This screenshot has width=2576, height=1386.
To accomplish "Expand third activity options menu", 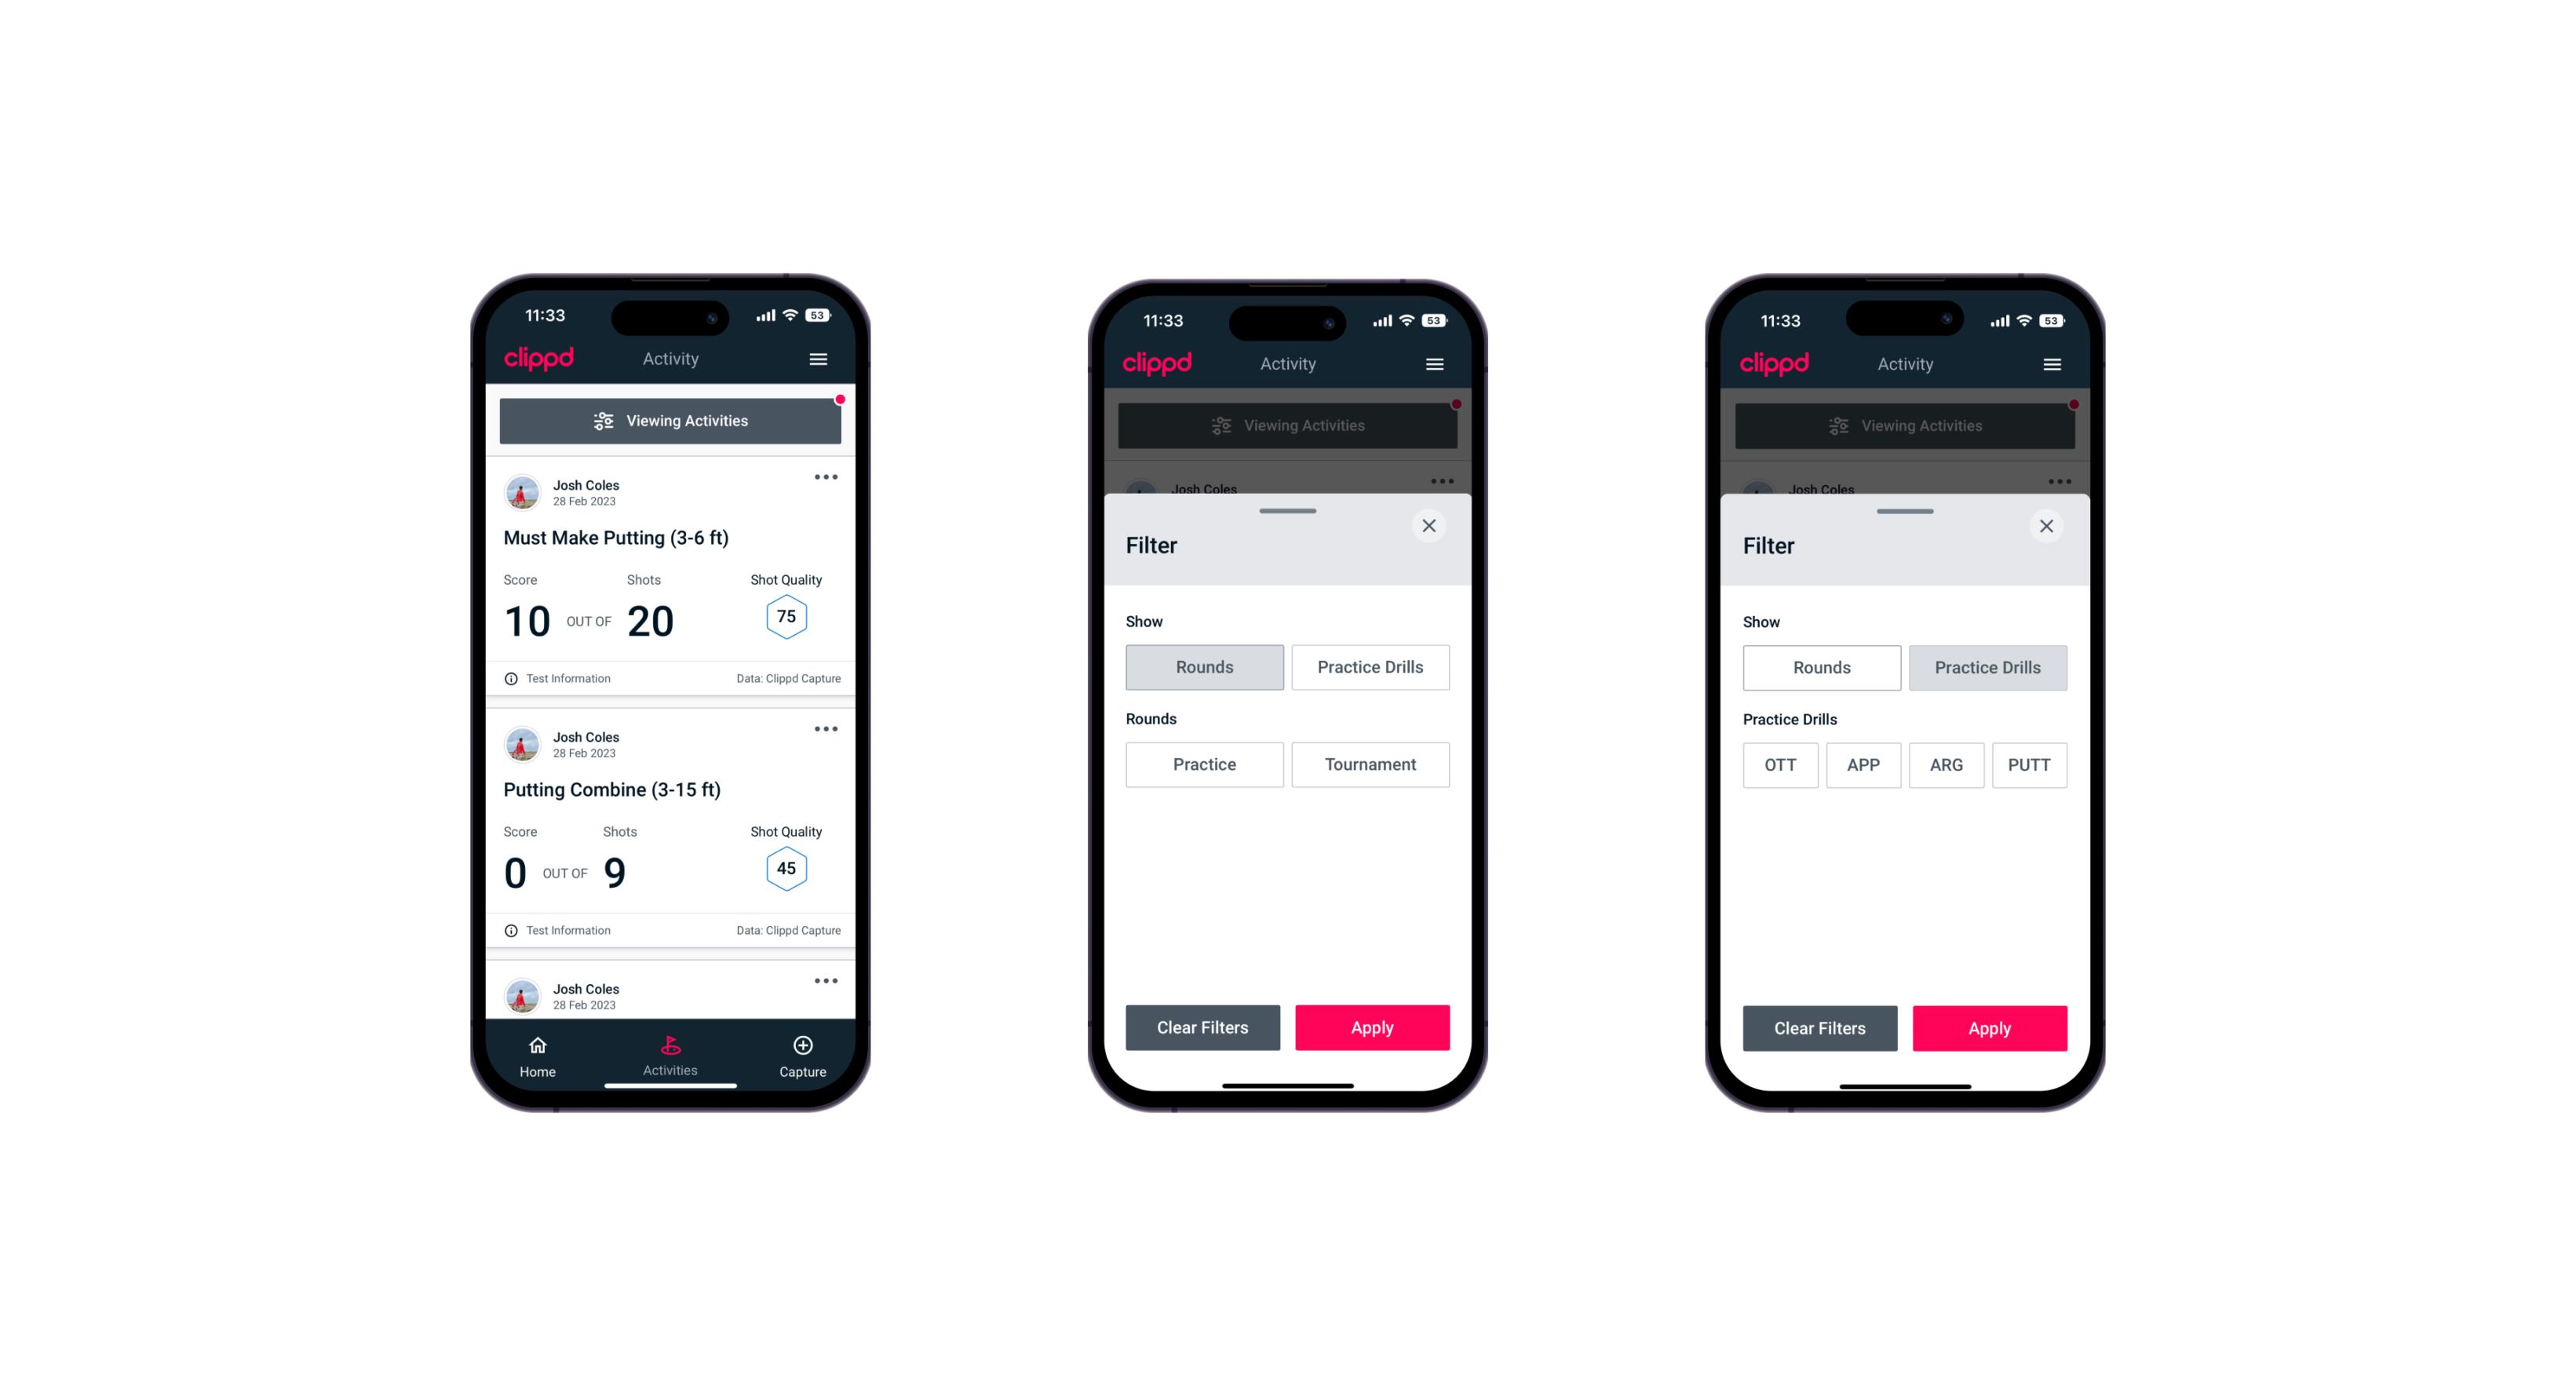I will tap(825, 987).
